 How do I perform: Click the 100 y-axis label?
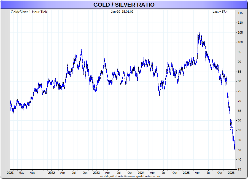[240, 42]
